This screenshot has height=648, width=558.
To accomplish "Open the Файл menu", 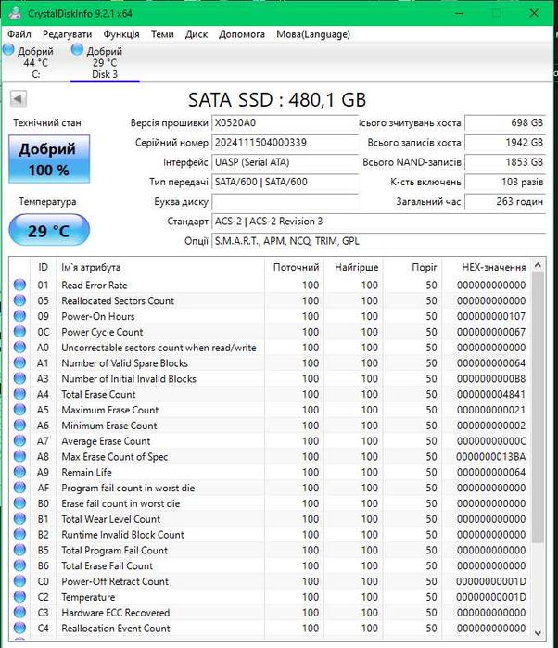I will pyautogui.click(x=19, y=34).
